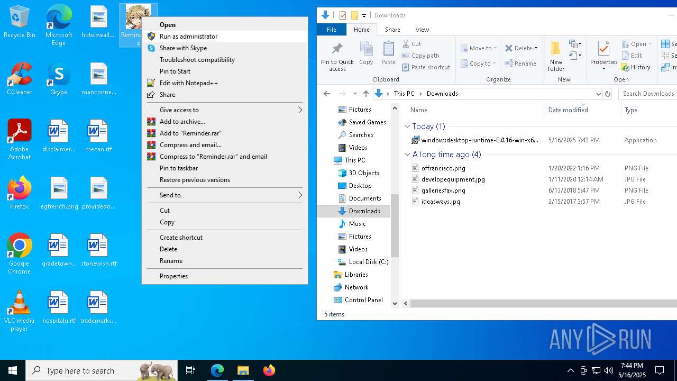Image resolution: width=677 pixels, height=381 pixels.
Task: Select Adobe Acrobat desktop icon
Action: (20, 140)
